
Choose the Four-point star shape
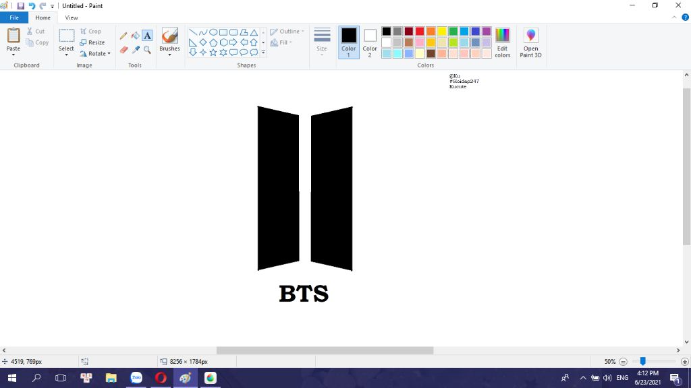tap(202, 53)
